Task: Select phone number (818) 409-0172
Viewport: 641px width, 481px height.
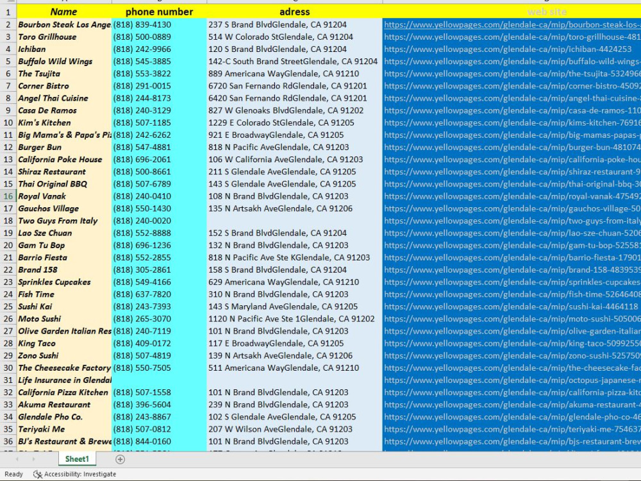Action: pos(159,343)
